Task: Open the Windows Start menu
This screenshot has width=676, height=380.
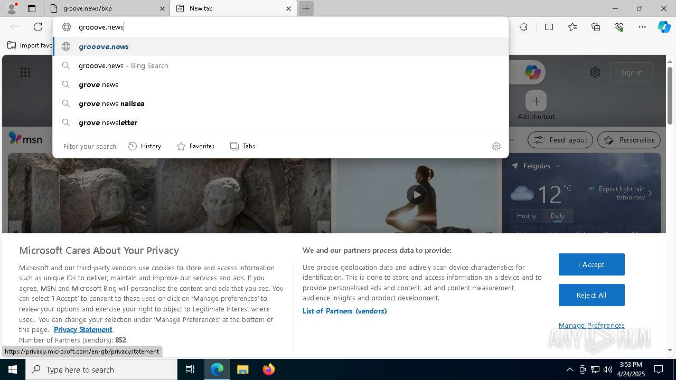Action: coord(13,369)
